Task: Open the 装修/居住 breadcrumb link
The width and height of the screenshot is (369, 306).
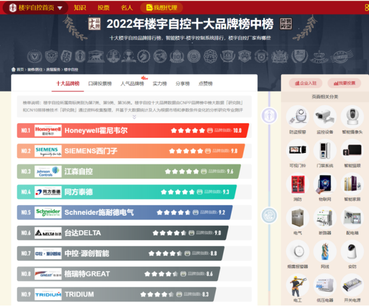Action: click(x=35, y=70)
